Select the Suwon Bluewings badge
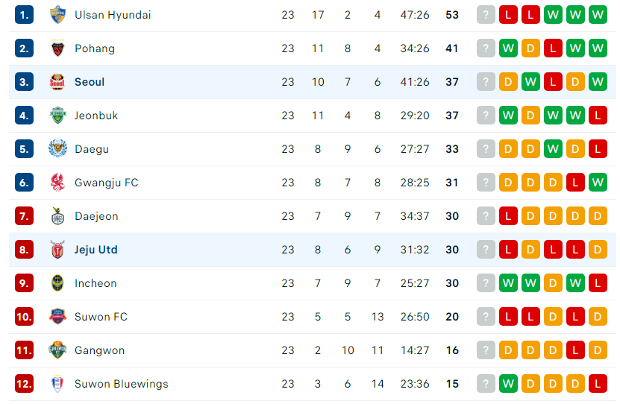This screenshot has height=404, width=620. pos(57,384)
